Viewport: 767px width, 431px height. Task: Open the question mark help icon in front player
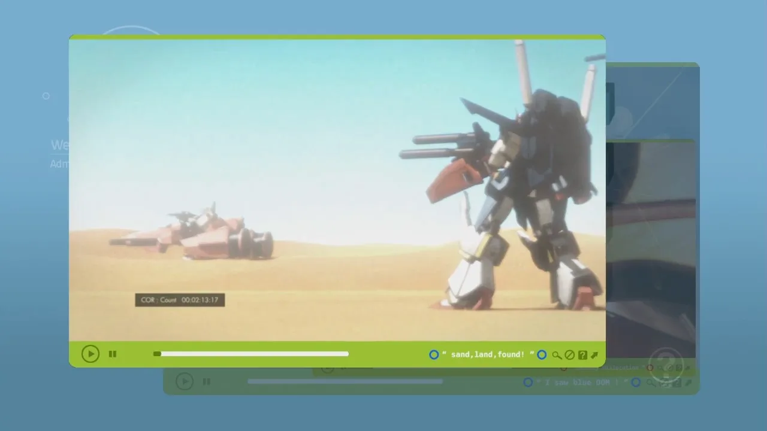click(x=582, y=355)
